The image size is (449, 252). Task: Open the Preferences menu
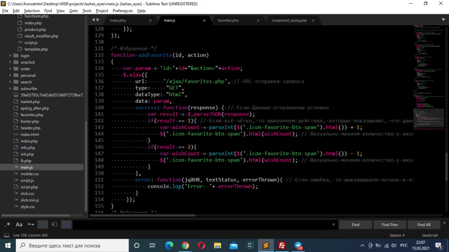(123, 11)
